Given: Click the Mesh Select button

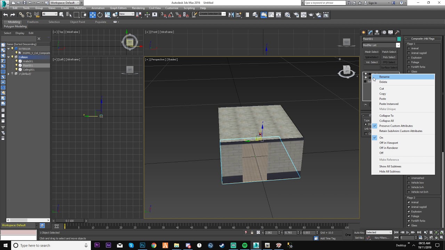Looking at the screenshot, I should click(372, 52).
